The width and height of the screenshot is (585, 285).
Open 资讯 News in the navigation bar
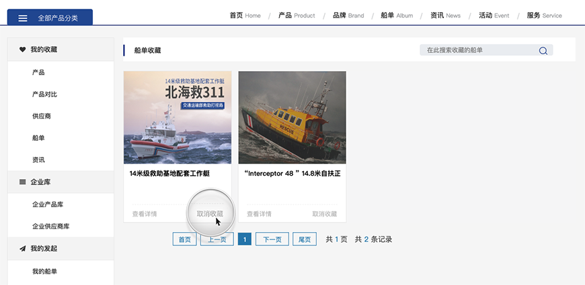445,15
